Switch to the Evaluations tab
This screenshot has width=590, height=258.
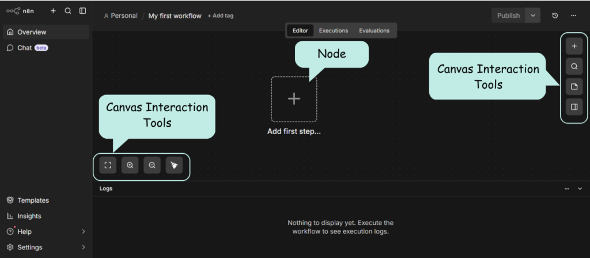374,31
